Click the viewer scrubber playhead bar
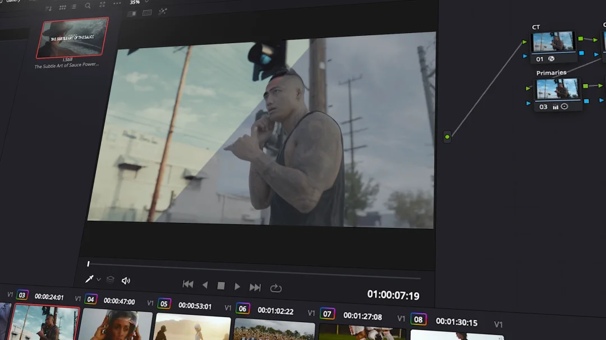This screenshot has height=340, width=606. (x=88, y=264)
